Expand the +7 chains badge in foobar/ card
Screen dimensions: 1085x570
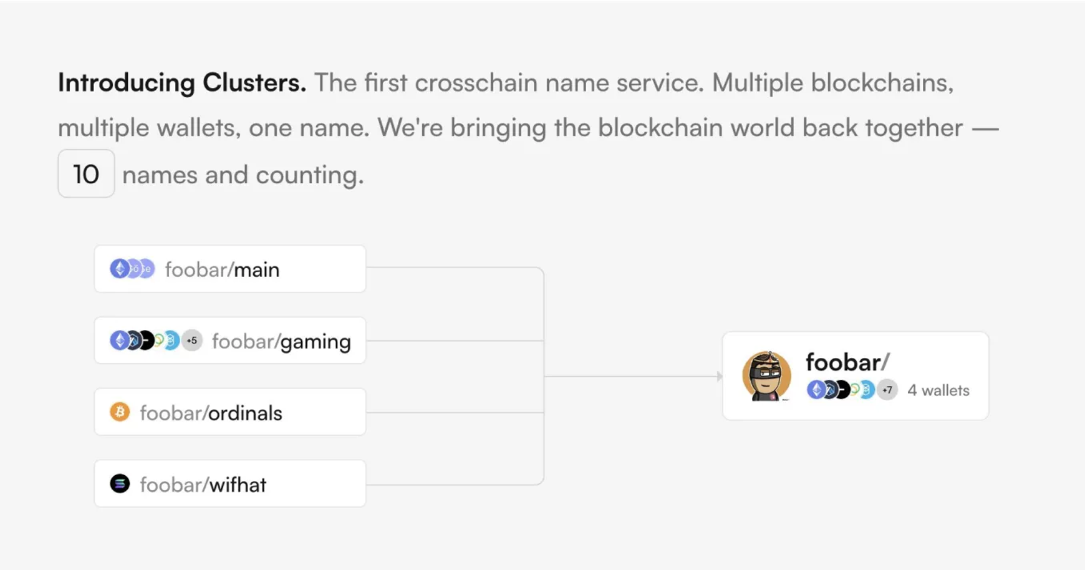pyautogui.click(x=887, y=390)
